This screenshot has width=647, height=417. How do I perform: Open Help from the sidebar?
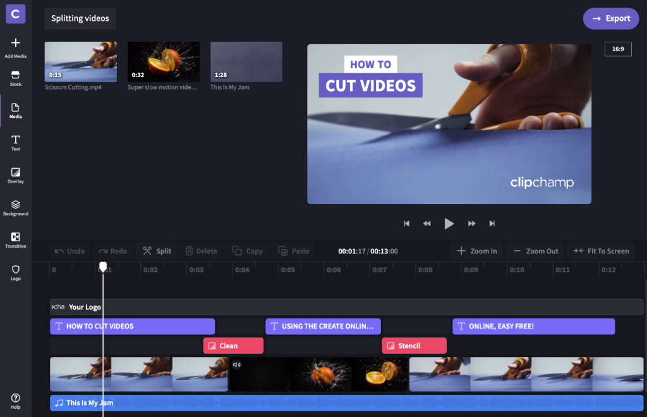16,401
